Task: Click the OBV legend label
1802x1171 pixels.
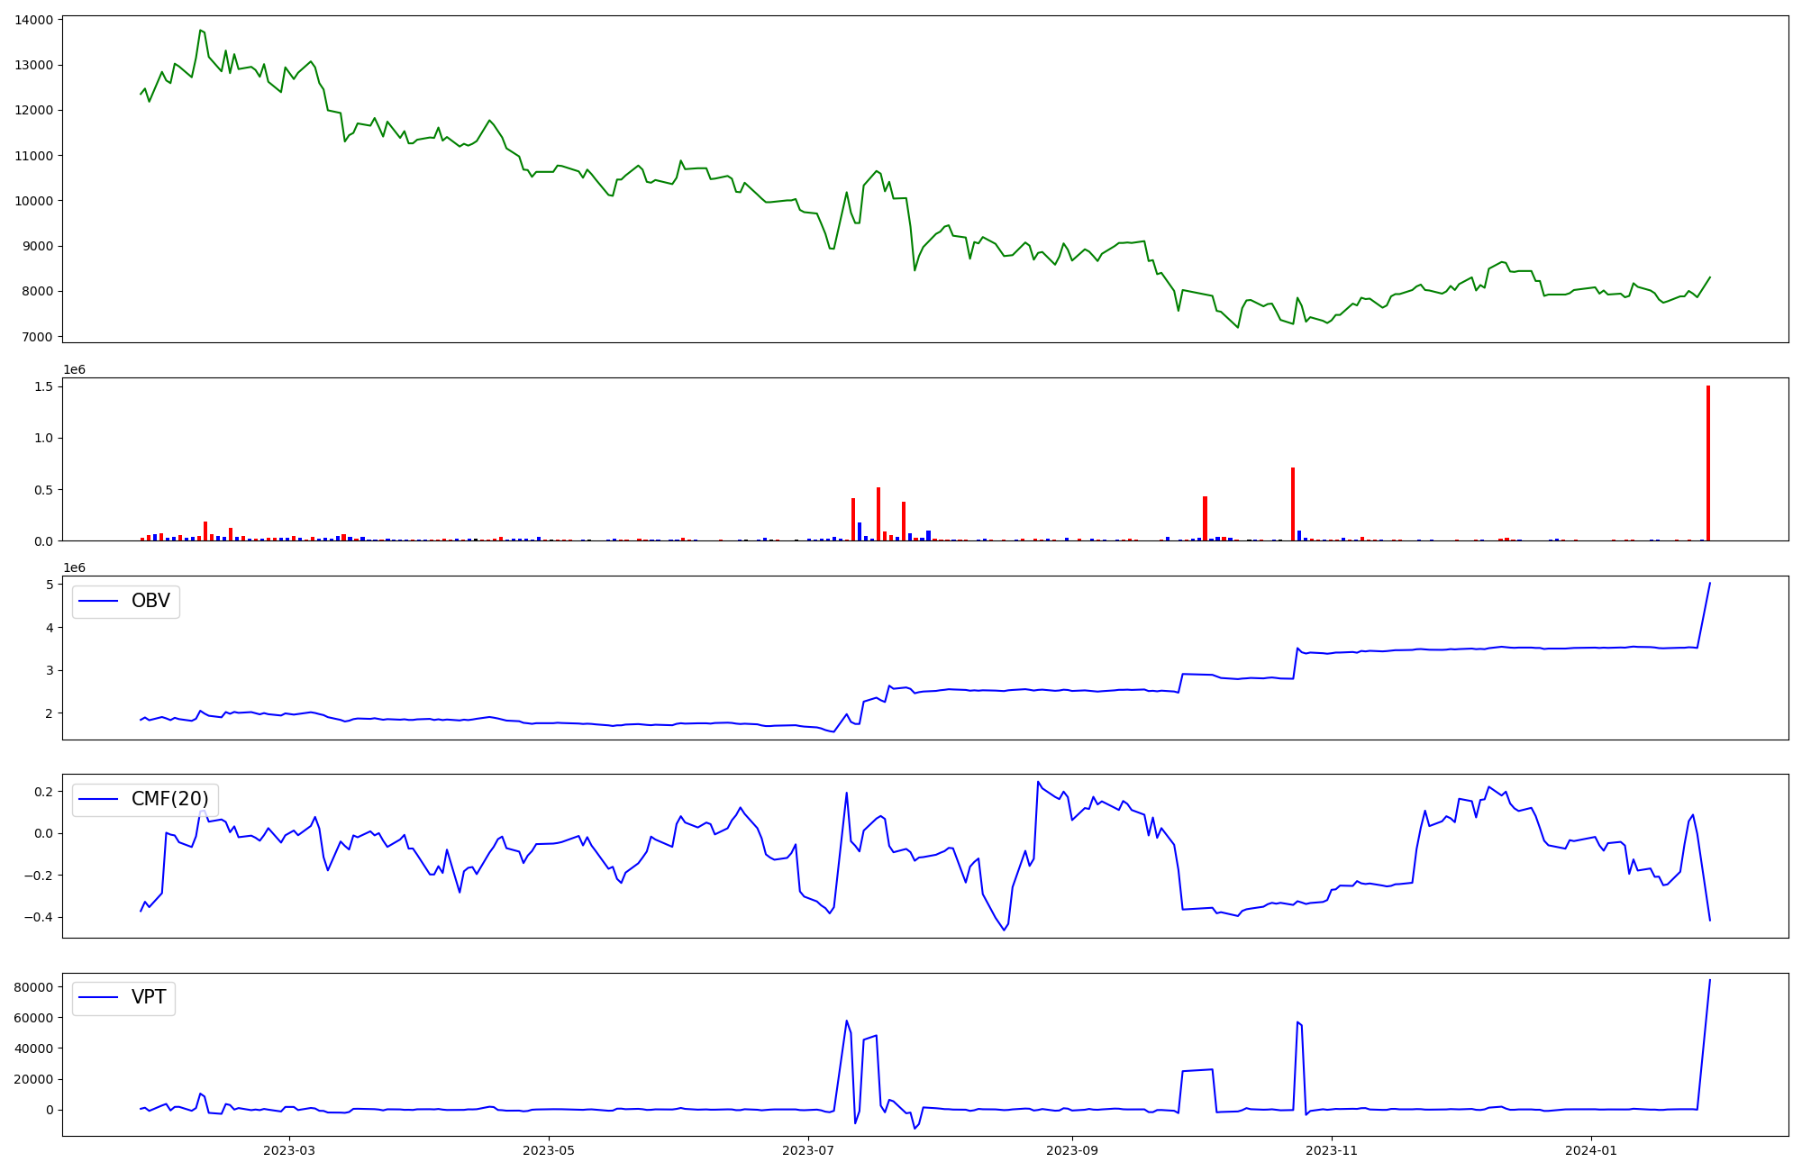Action: click(150, 601)
